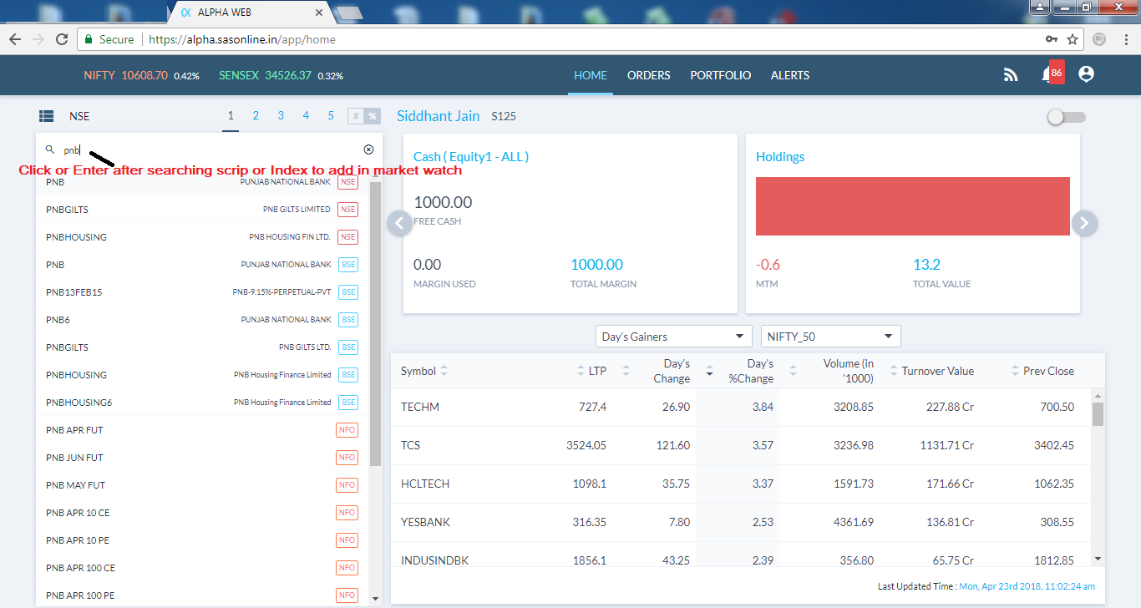Image resolution: width=1141 pixels, height=608 pixels.
Task: Select PNB JUN FUT result
Action: click(x=202, y=457)
